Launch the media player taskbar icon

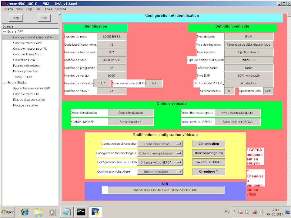tap(52, 212)
